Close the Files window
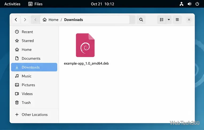Viewport: 204px width, 130px height. (x=189, y=20)
